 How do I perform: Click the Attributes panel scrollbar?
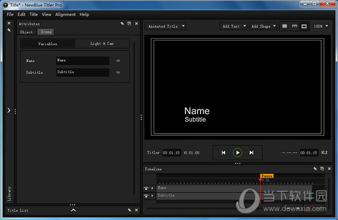[x=134, y=119]
